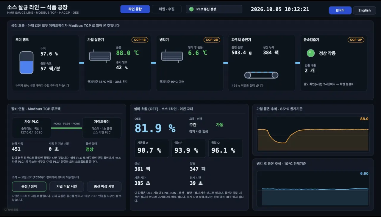Click the green PLC communication status dot
The height and width of the screenshot is (217, 381).
click(x=191, y=9)
